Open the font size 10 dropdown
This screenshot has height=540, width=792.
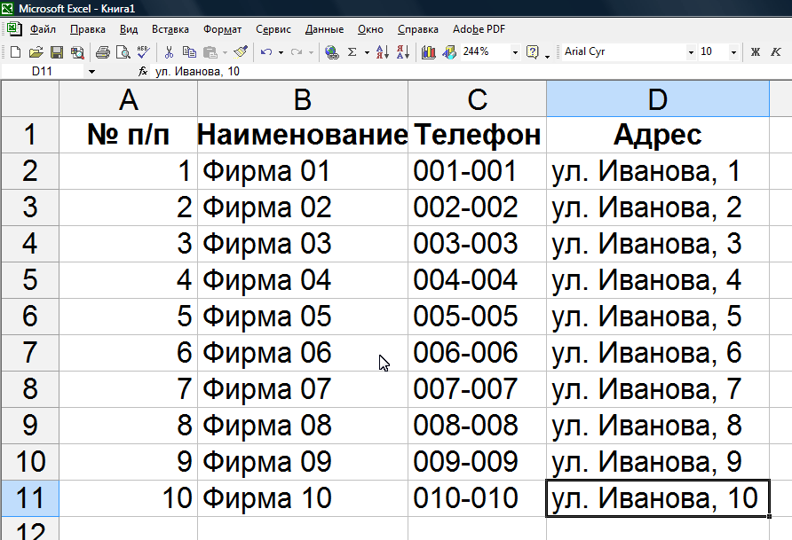pyautogui.click(x=734, y=52)
